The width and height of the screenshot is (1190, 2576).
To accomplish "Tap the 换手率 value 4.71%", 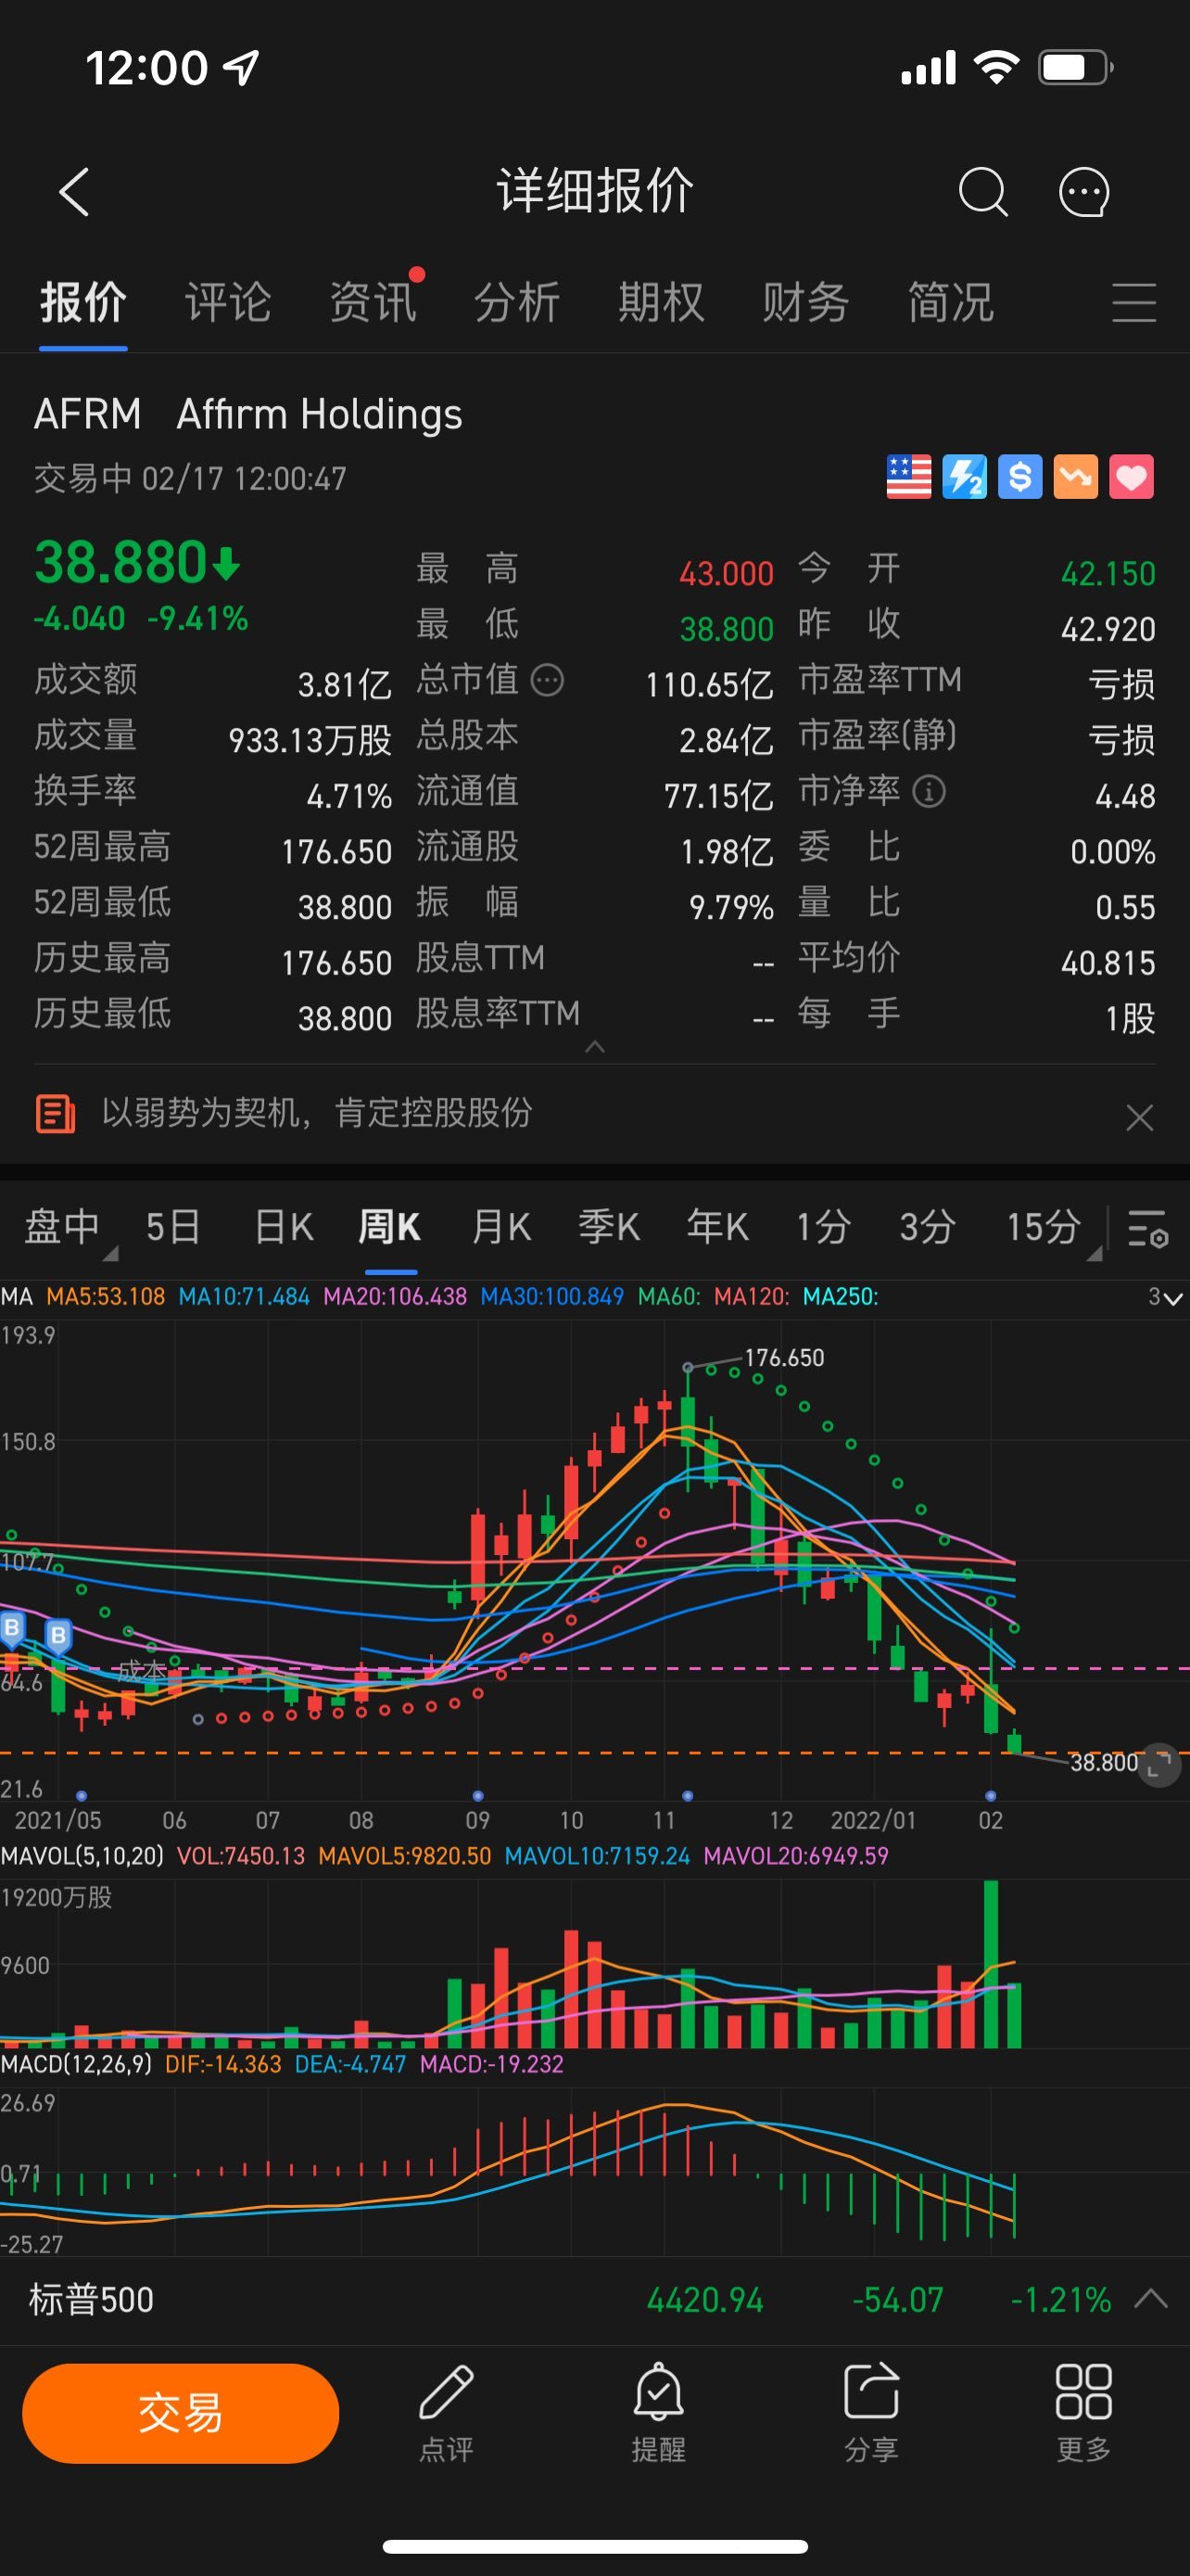I will (x=348, y=796).
